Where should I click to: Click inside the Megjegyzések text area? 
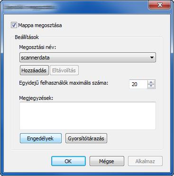coord(88,116)
